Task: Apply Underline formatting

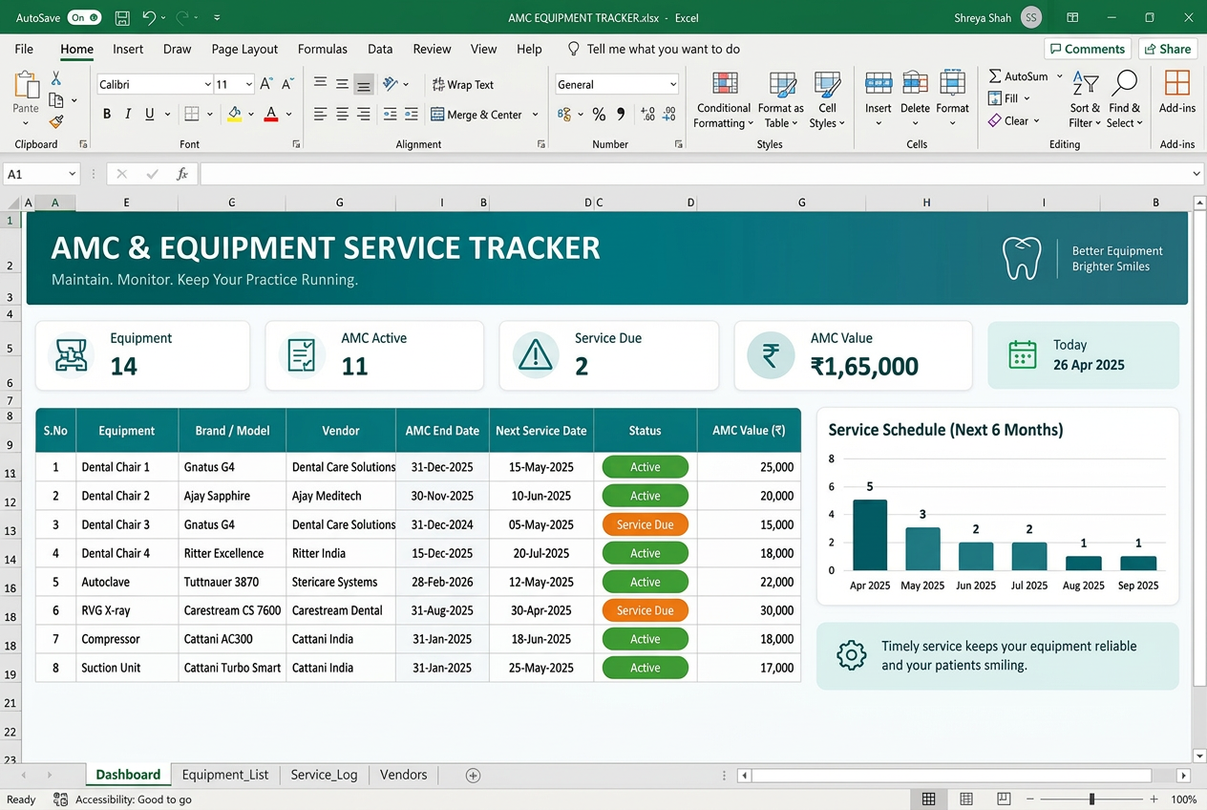Action: (x=150, y=115)
